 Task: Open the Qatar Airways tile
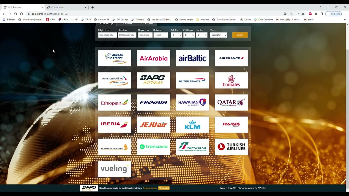[x=231, y=103]
